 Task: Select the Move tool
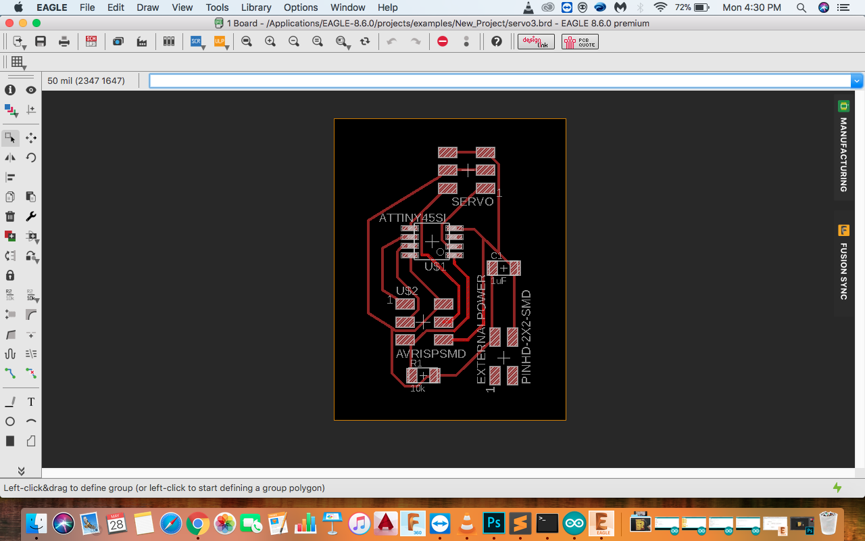coord(31,138)
